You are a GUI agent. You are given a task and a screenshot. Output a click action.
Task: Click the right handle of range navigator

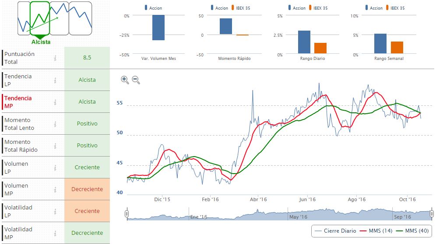[x=432, y=214]
